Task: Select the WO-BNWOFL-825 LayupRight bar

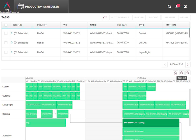Action: coord(146,105)
